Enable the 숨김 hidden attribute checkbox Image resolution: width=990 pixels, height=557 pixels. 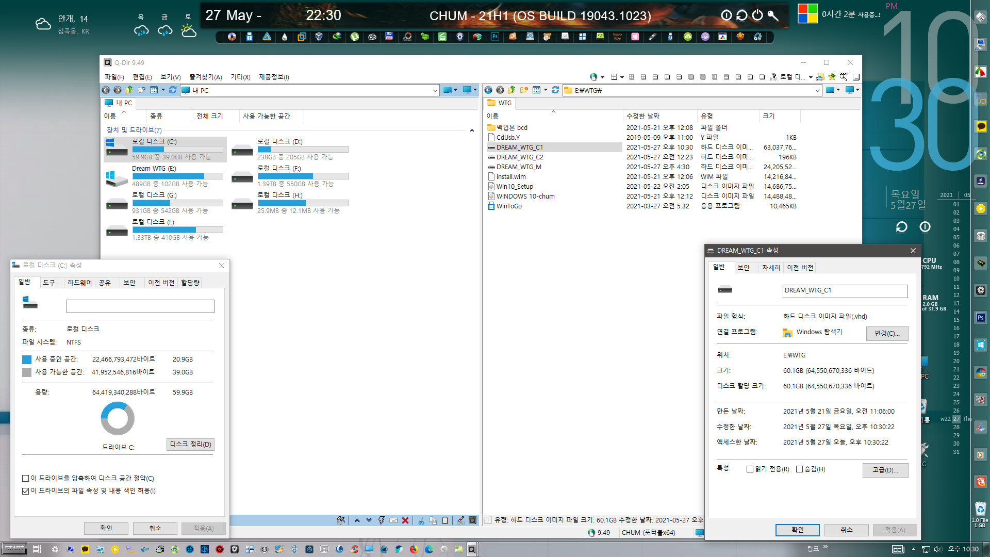799,469
